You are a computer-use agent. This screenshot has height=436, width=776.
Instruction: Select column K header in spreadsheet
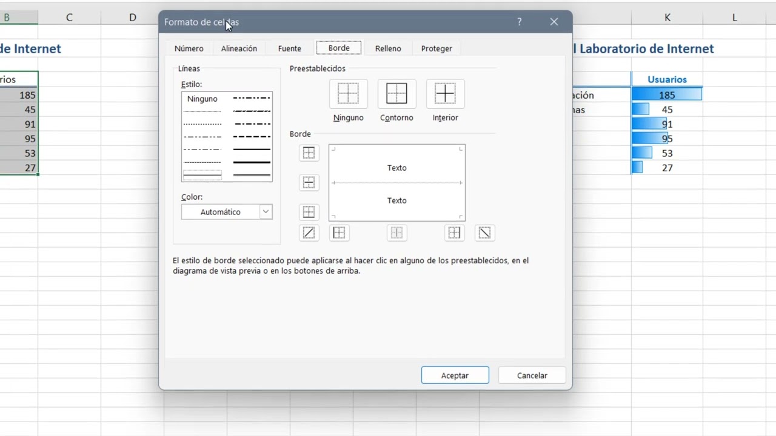pos(667,18)
